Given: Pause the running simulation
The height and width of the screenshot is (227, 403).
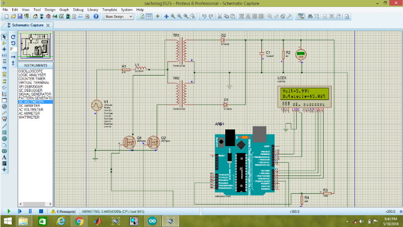Looking at the screenshot, I should pyautogui.click(x=30, y=211).
